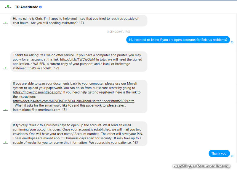Click delivered checkmark next to Thank you
237x173 pixels.
pyautogui.click(x=232, y=156)
